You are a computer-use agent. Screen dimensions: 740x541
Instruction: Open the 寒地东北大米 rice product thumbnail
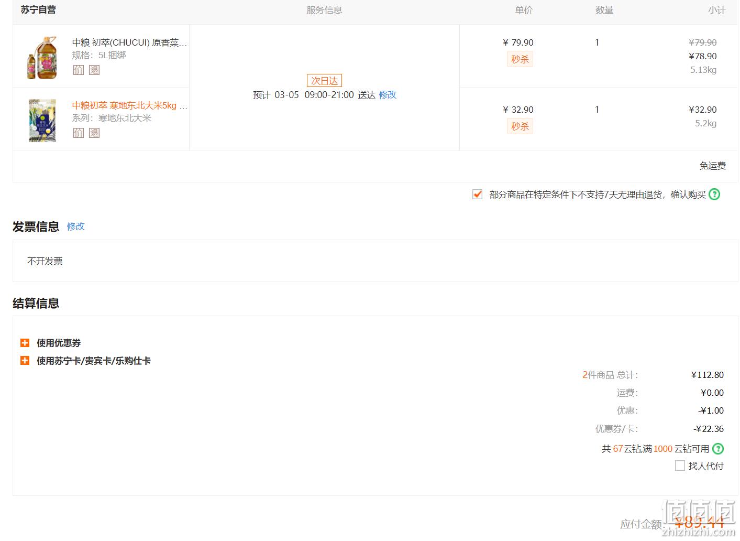pos(42,120)
